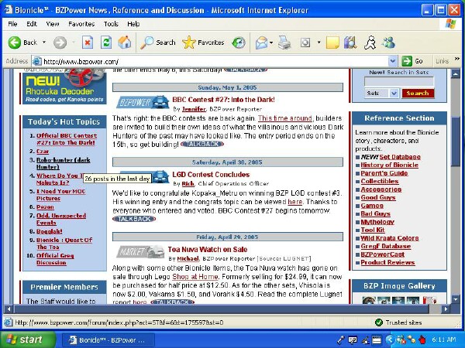The image size is (465, 348).
Task: Click the Mail envelope icon
Action: tap(261, 43)
